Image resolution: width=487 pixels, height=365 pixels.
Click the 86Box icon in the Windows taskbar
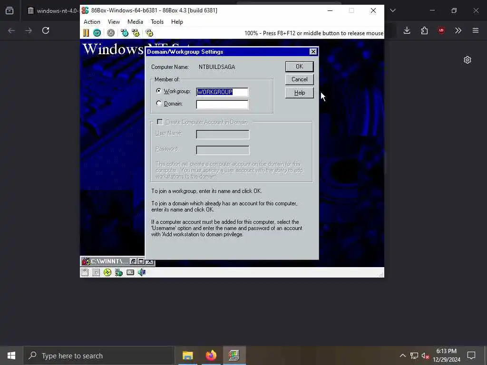coord(234,355)
